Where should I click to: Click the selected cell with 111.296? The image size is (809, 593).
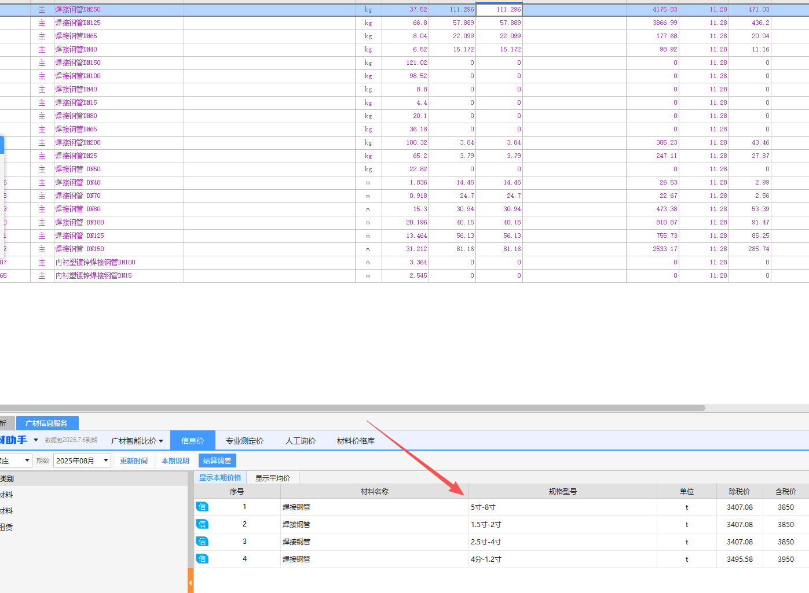pos(499,10)
